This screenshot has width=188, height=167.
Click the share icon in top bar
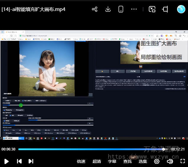point(95,9)
